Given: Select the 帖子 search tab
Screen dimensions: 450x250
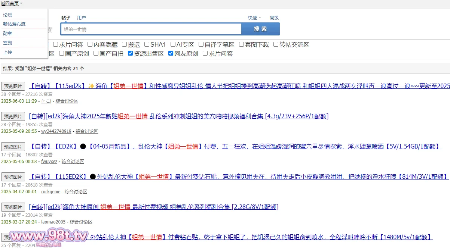Looking at the screenshot, I should [x=66, y=18].
